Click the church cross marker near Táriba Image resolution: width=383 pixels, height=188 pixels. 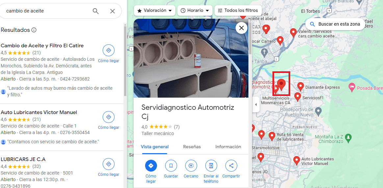coord(264,52)
